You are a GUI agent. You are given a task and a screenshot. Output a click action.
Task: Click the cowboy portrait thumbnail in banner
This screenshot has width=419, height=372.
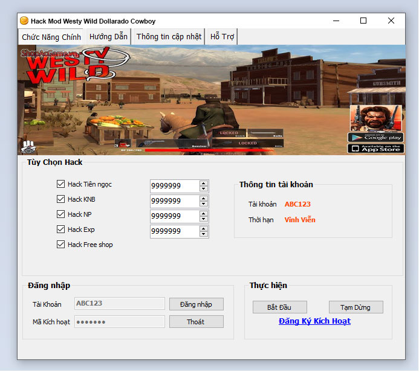(x=375, y=118)
